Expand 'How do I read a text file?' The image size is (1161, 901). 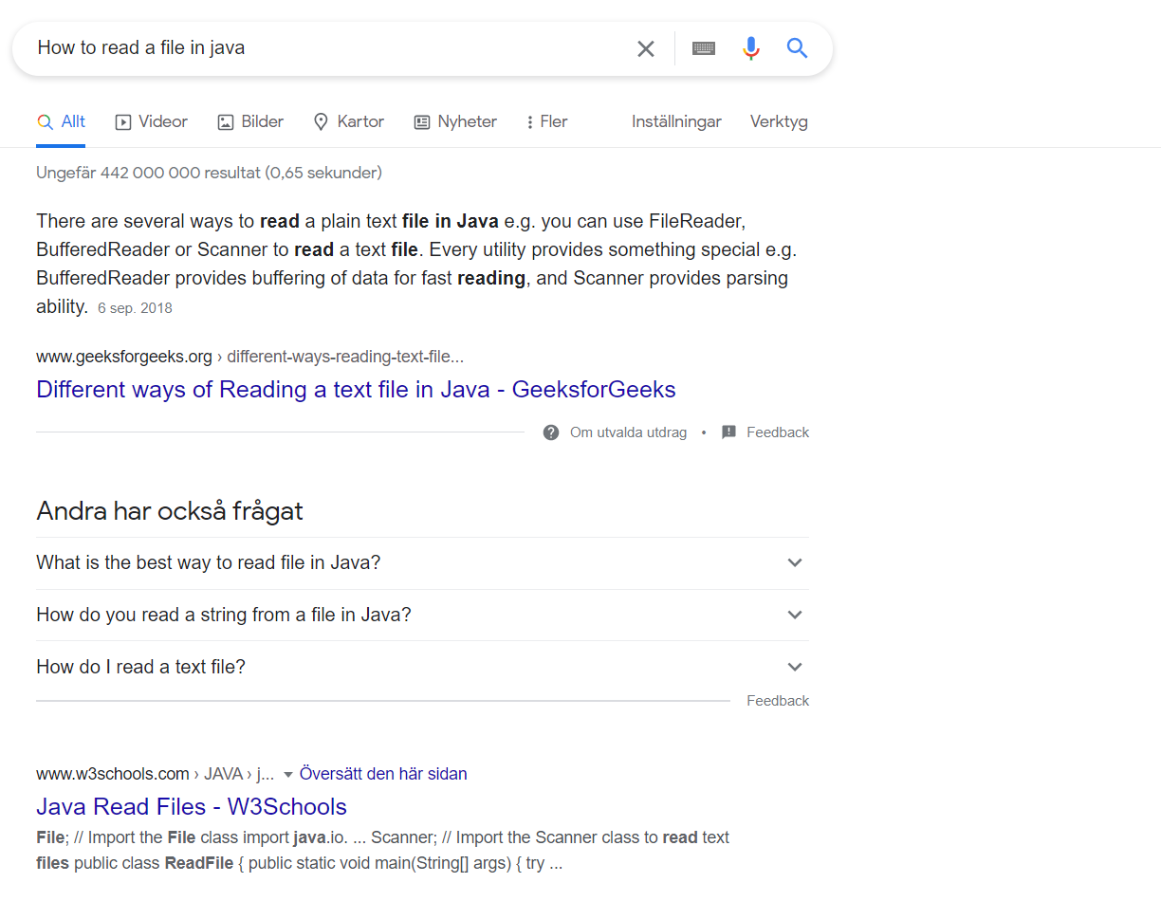[x=422, y=667]
